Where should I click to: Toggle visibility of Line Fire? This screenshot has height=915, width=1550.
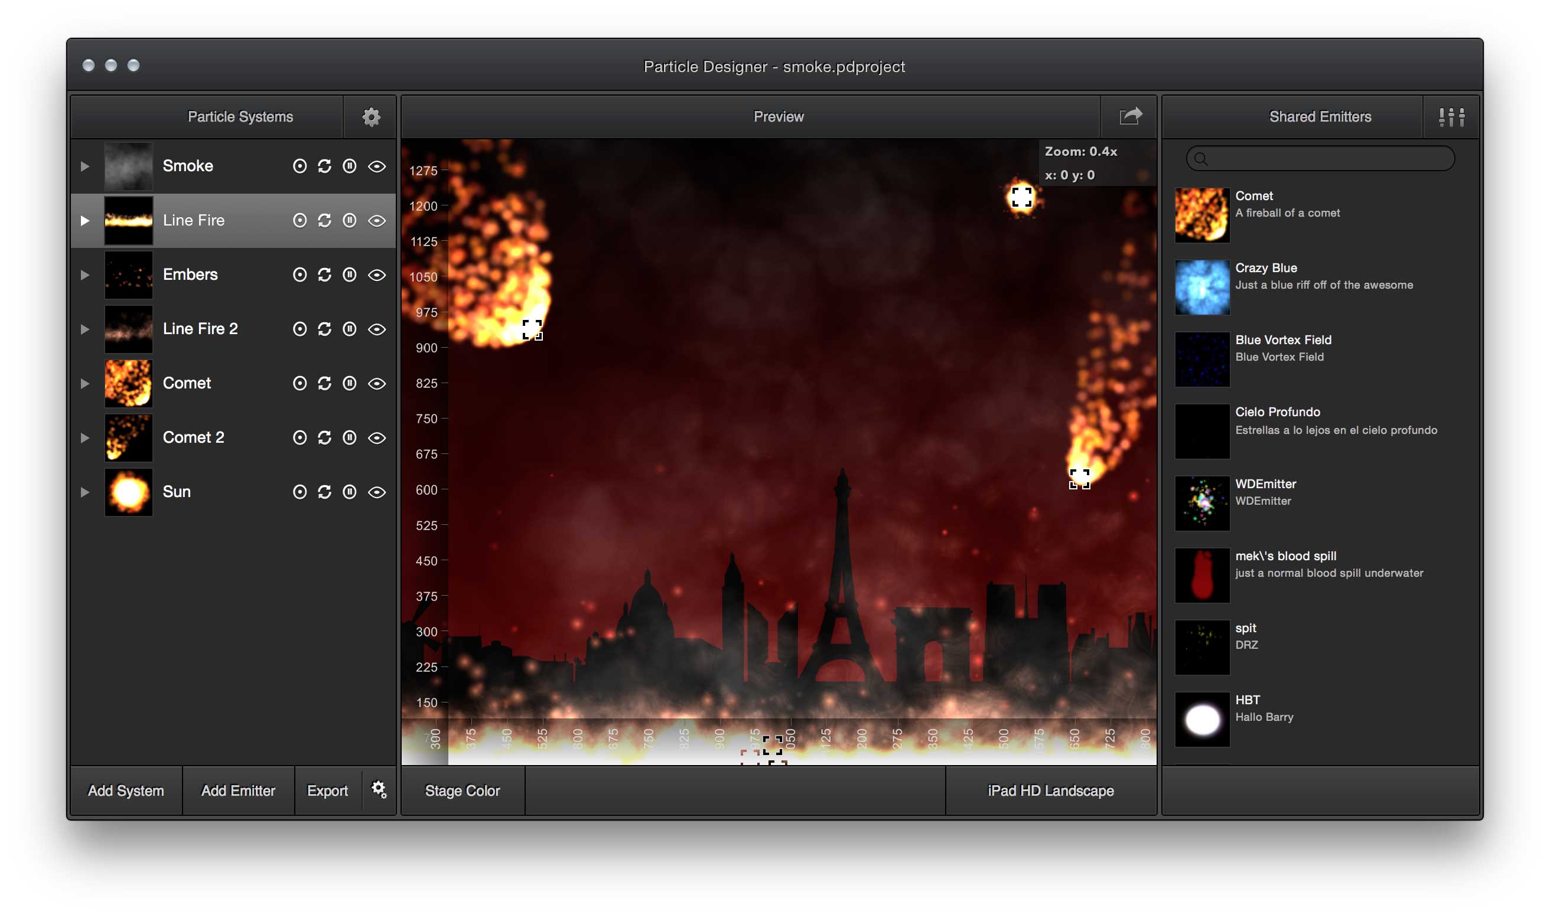coord(377,220)
